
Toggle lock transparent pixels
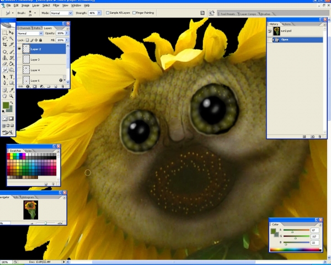27,40
